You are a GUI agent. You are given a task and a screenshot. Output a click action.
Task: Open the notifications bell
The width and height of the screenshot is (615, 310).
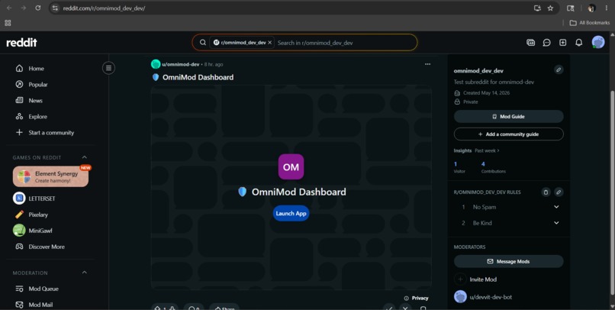pos(579,43)
